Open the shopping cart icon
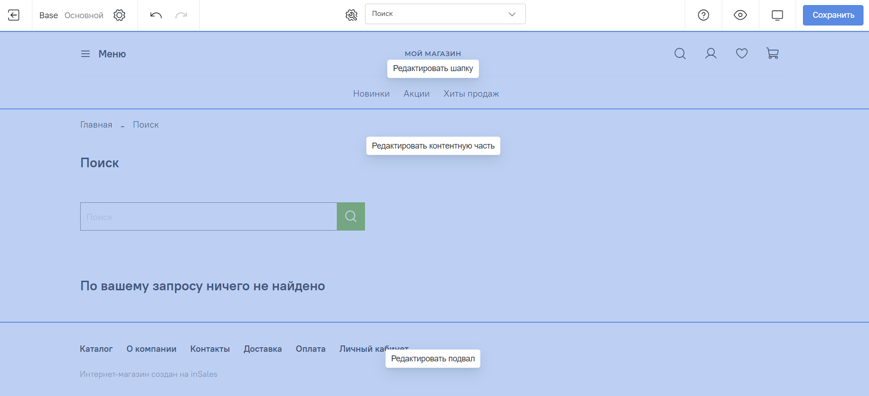The height and width of the screenshot is (396, 869). coord(773,54)
